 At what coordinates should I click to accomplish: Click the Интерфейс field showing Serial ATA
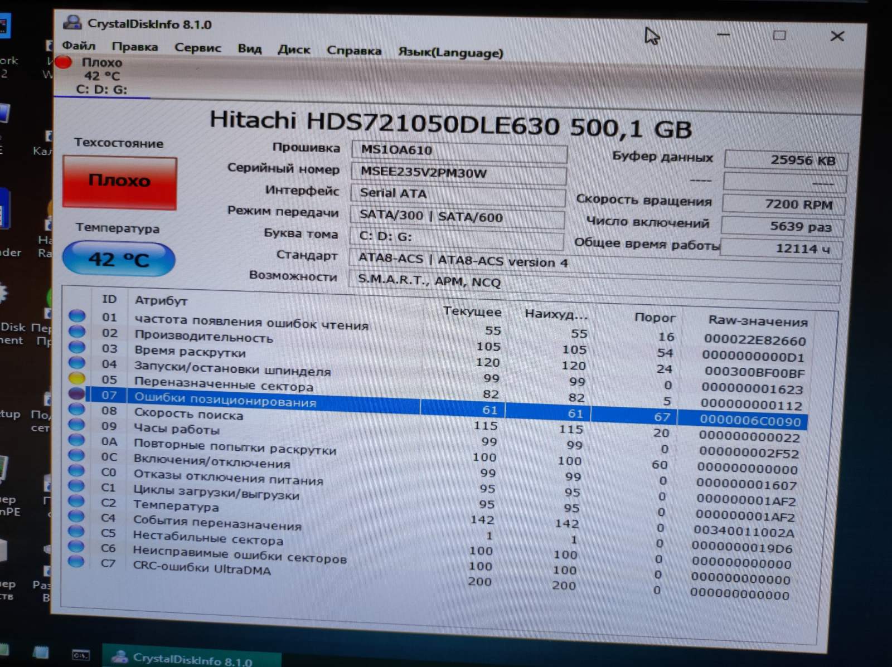coord(458,194)
